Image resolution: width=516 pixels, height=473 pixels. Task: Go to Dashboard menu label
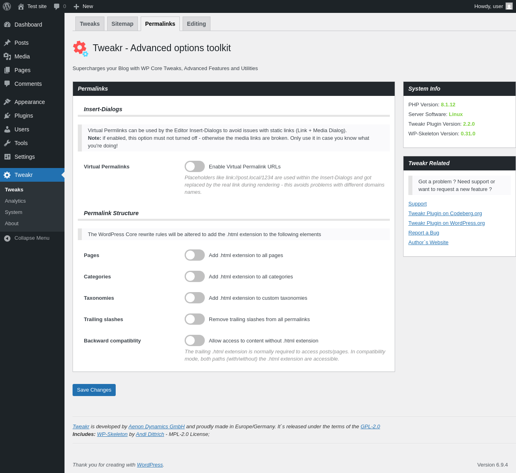pyautogui.click(x=28, y=25)
